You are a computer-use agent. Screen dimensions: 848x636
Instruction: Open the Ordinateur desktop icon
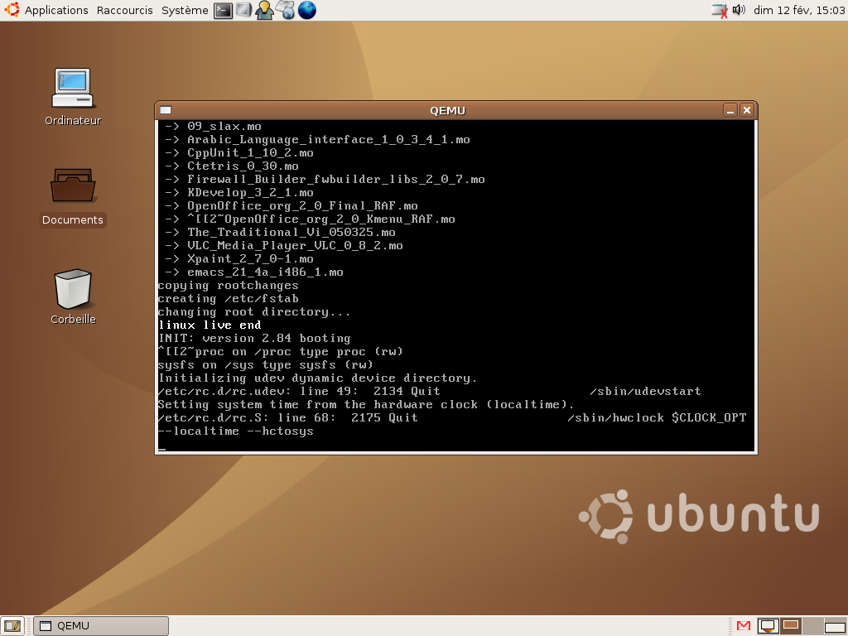tap(73, 98)
